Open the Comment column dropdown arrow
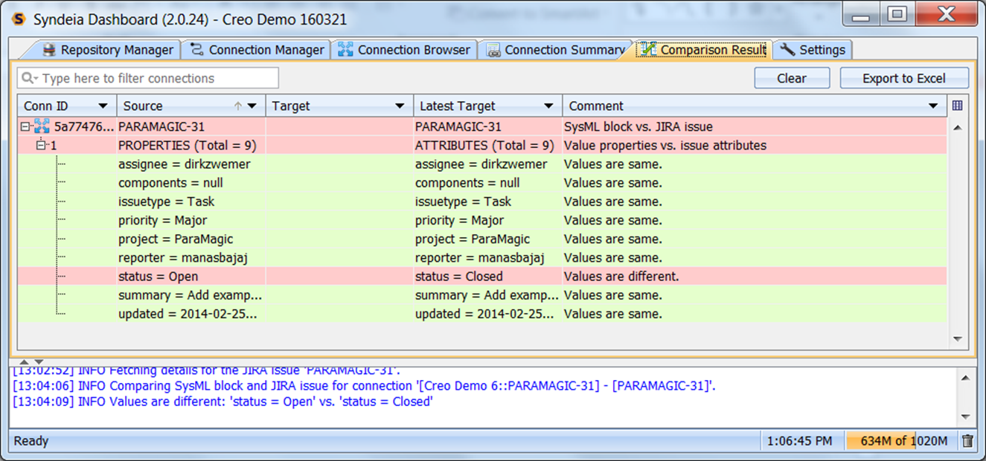The image size is (986, 461). pyautogui.click(x=933, y=106)
